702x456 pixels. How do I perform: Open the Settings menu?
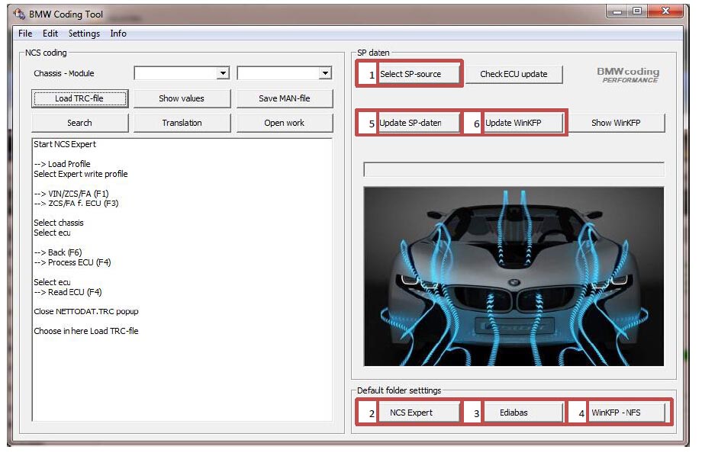point(84,34)
